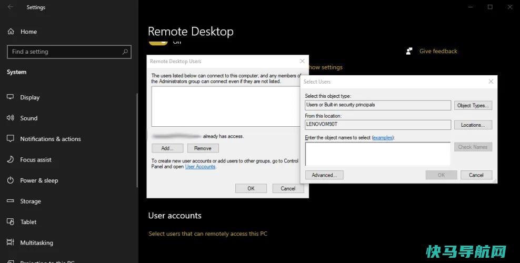This screenshot has width=520, height=263.
Task: Close the Select Users dialog
Action: (491, 81)
